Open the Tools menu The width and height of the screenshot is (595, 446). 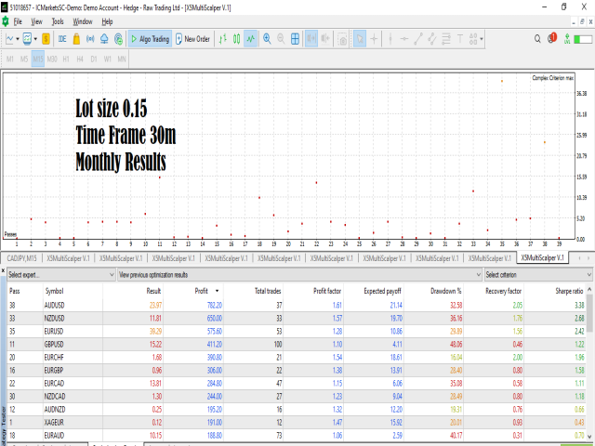tap(58, 21)
